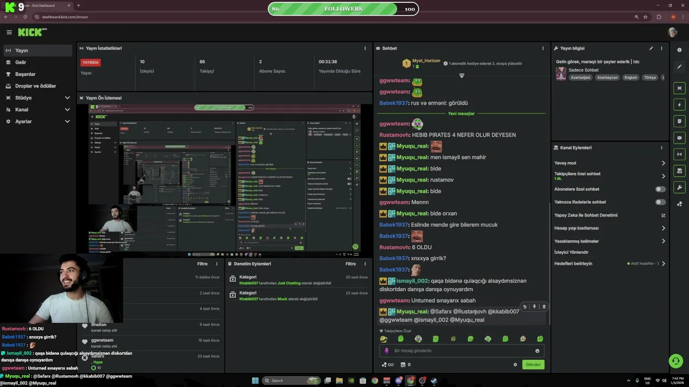The image size is (689, 387).
Task: Open Yayın bilgisi three-dot menu
Action: click(x=662, y=48)
